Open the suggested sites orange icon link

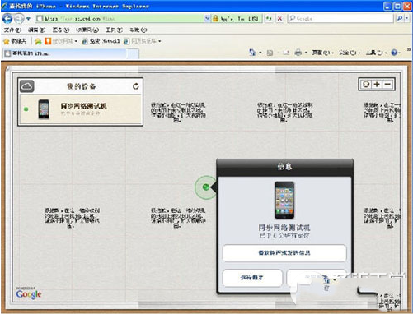[61, 41]
